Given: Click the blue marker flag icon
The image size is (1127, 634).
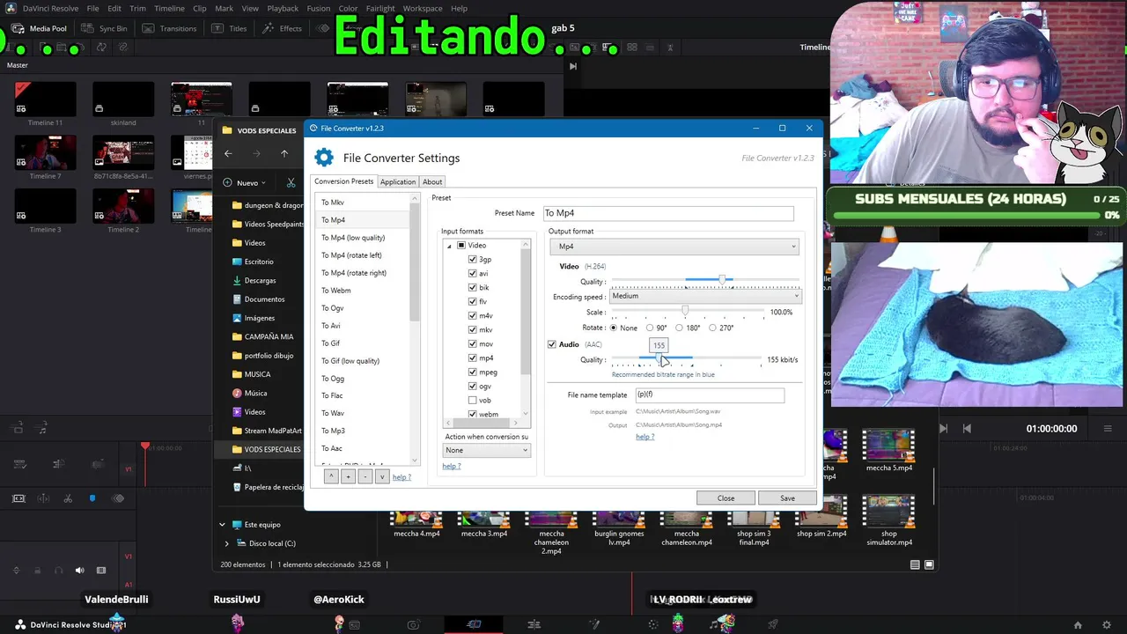Looking at the screenshot, I should [92, 498].
